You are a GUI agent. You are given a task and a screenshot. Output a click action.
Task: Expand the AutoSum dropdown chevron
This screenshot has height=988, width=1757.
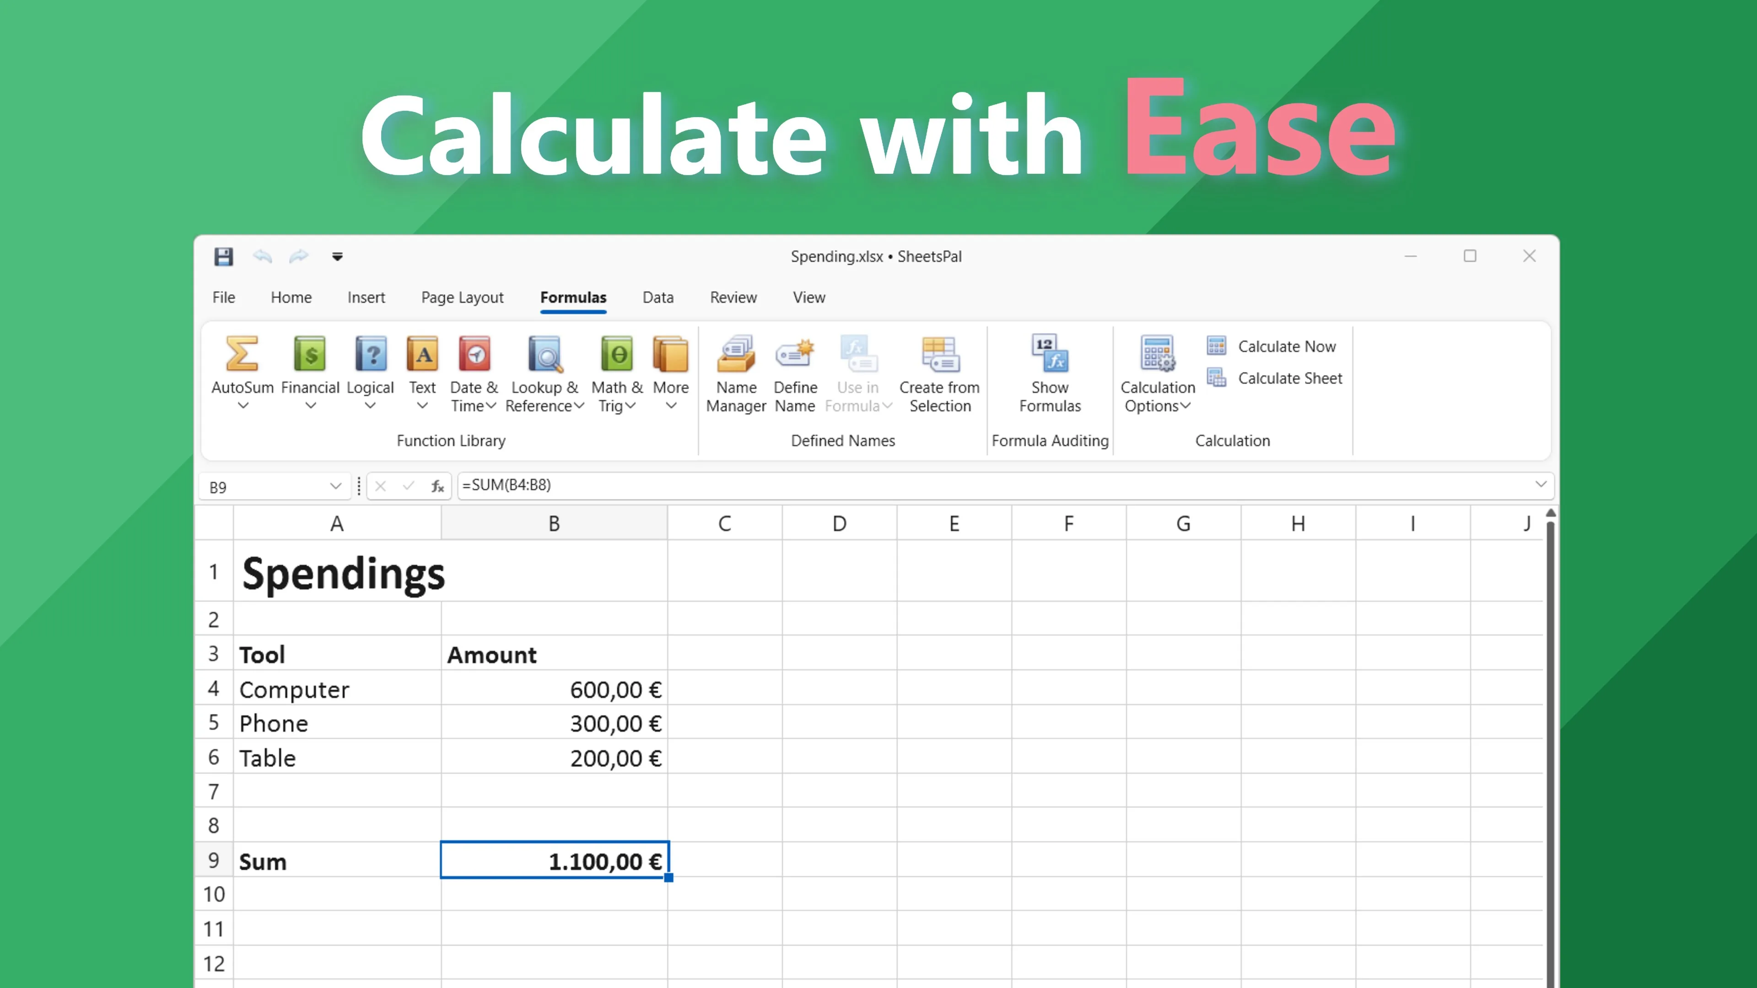pos(243,406)
